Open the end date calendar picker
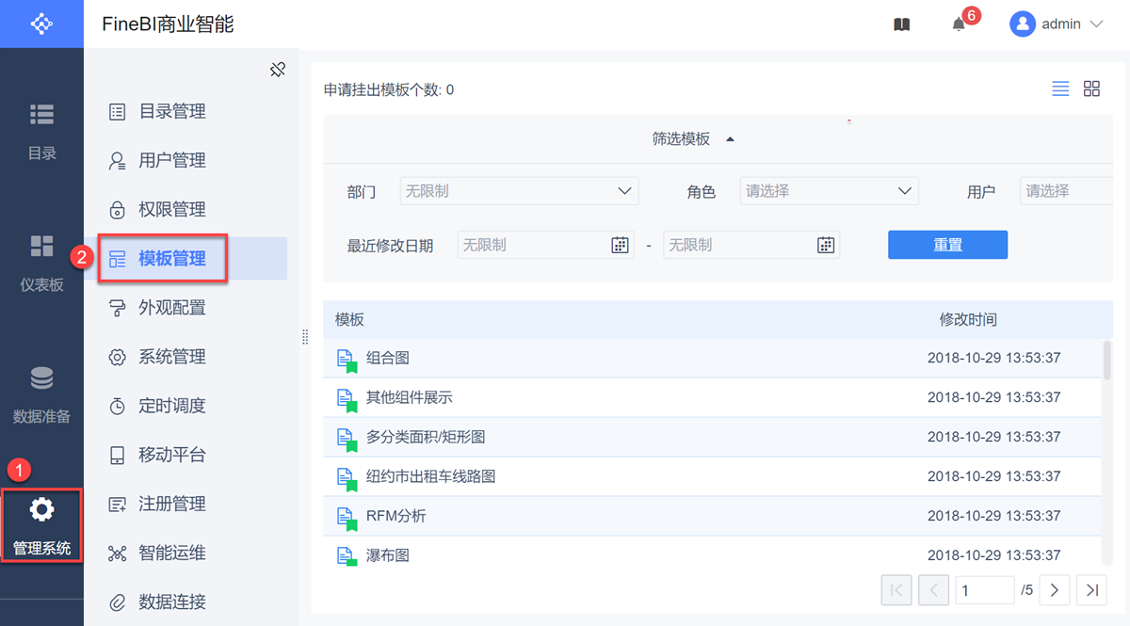 [x=825, y=245]
